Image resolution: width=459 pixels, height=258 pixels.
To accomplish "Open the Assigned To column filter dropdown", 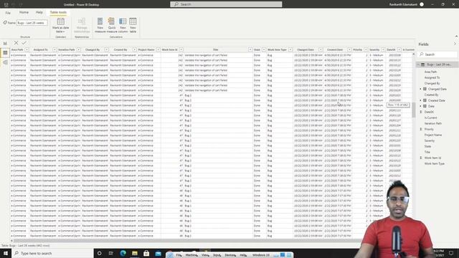I will [55, 49].
